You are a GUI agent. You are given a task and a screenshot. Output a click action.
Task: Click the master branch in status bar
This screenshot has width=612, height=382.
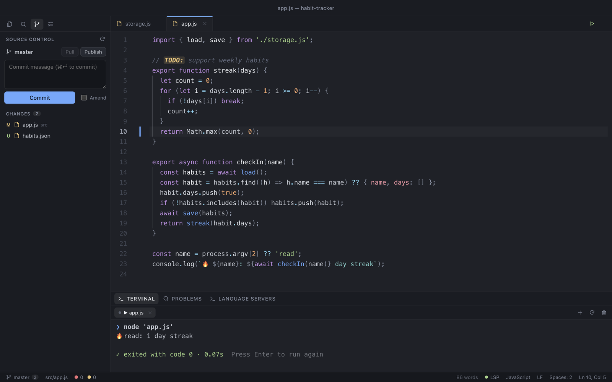[x=22, y=377]
